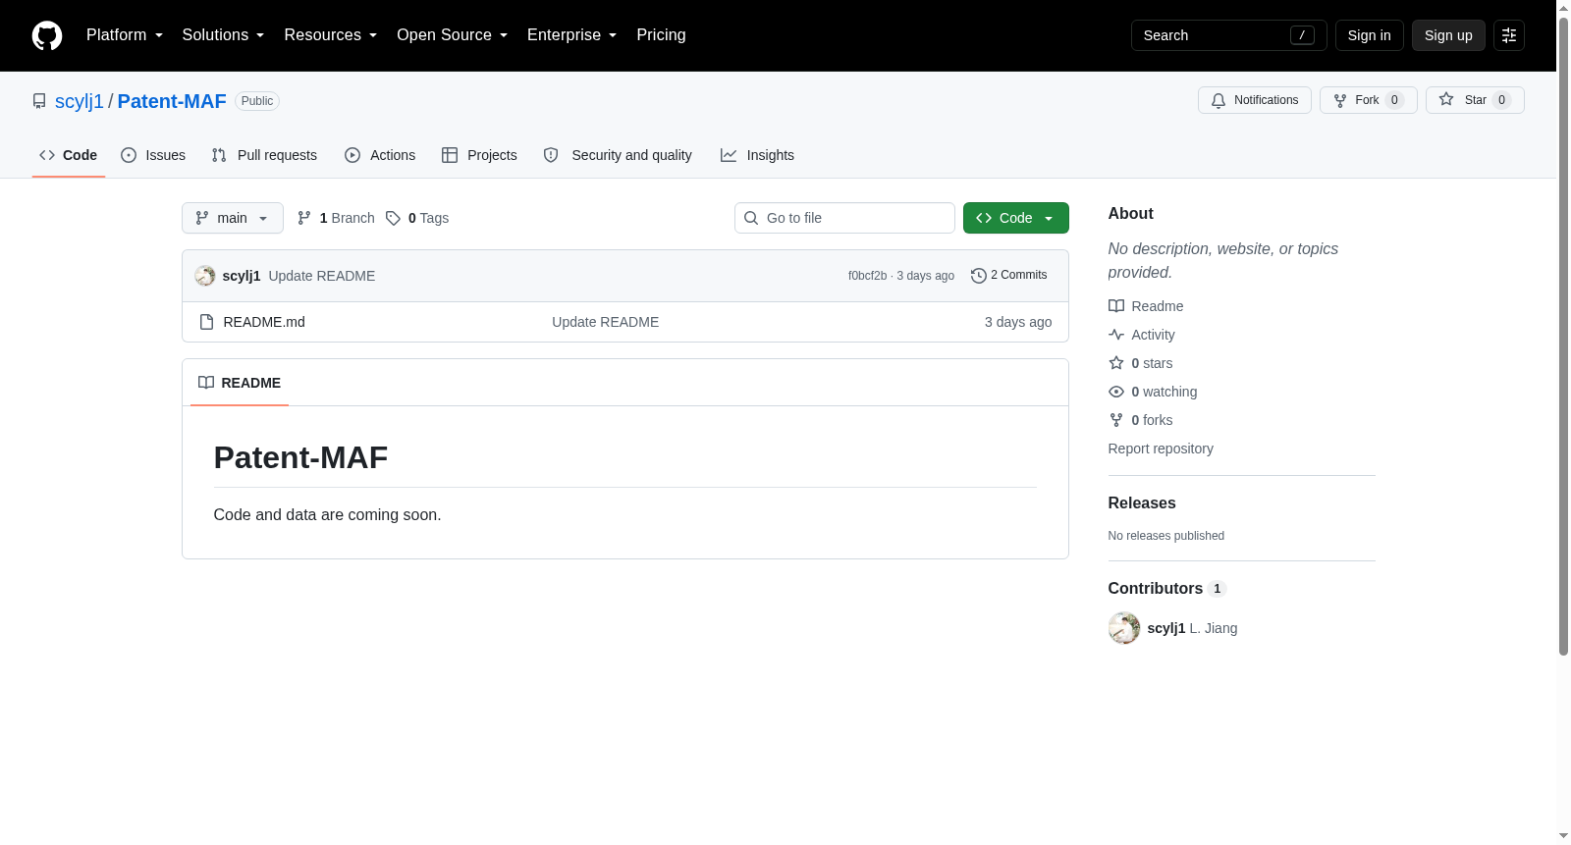Open the scylj1 owner link
Screen dimensions: 1571x845
(x=80, y=101)
